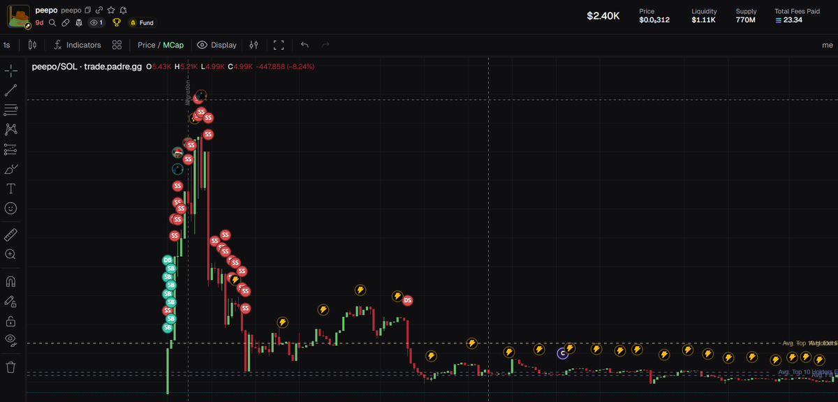Click the Fund button
This screenshot has height=402, width=838.
pos(142,22)
